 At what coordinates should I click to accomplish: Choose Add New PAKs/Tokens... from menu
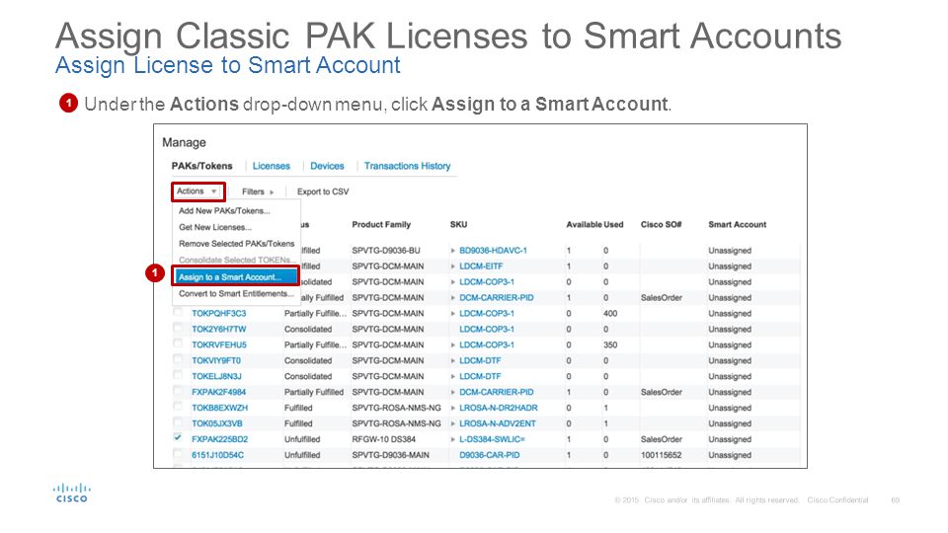(x=224, y=211)
